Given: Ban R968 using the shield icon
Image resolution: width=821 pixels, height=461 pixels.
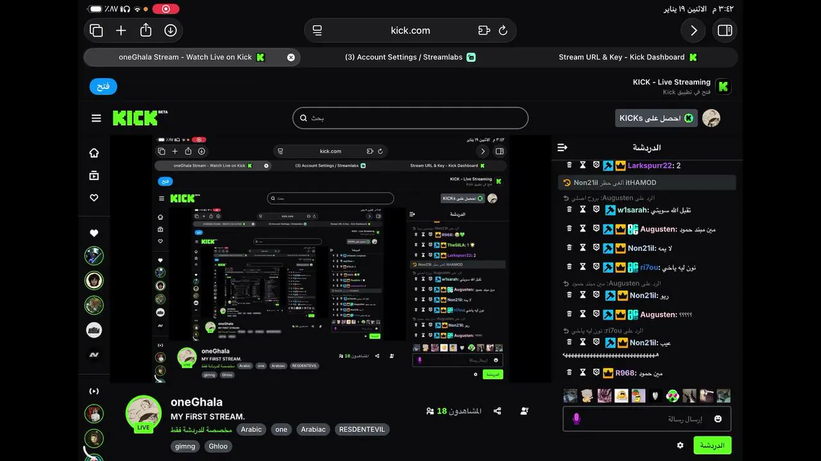Looking at the screenshot, I should [596, 373].
